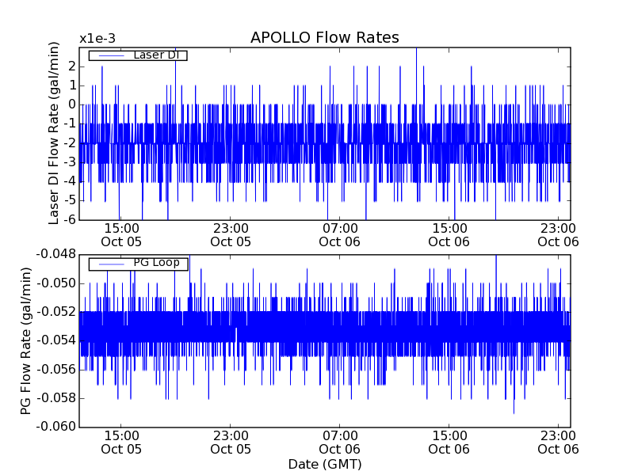
Task: Click the Laser DI Flow Rate y-axis label
Action: [54, 132]
